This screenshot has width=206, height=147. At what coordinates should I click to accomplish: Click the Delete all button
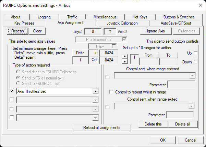click(x=183, y=124)
